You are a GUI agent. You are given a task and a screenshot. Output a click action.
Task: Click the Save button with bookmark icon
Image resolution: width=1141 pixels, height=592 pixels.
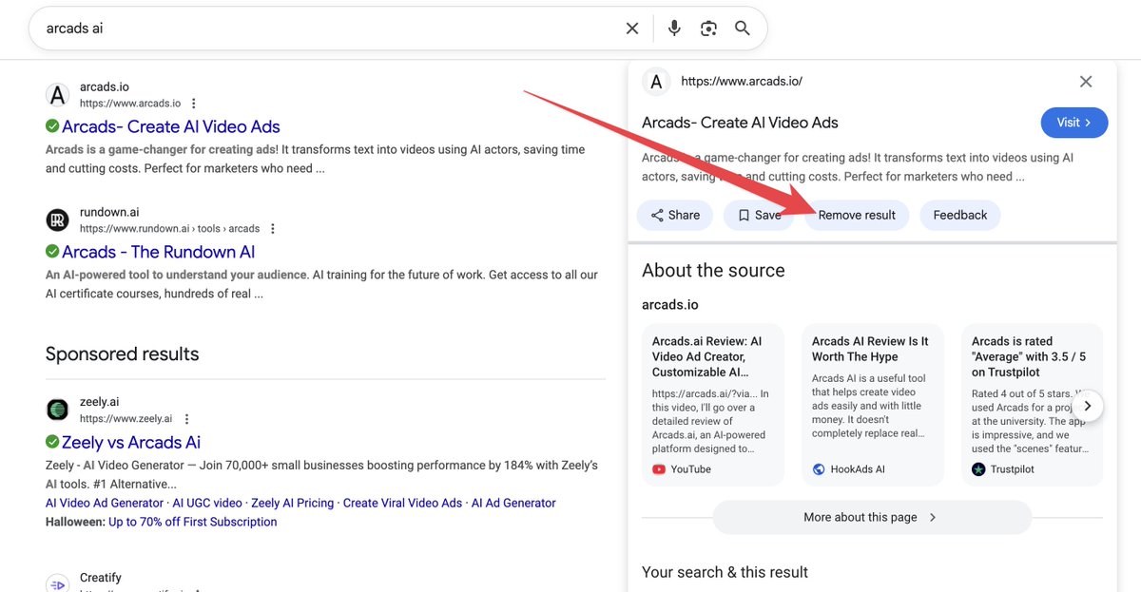tap(760, 215)
